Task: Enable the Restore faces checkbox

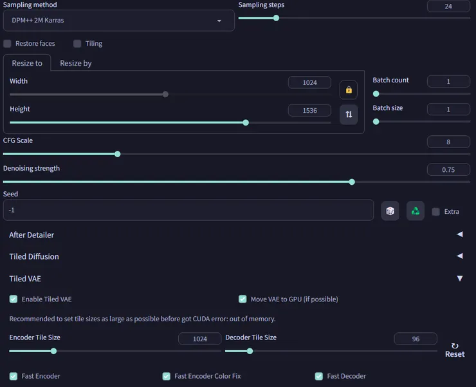Action: point(8,44)
